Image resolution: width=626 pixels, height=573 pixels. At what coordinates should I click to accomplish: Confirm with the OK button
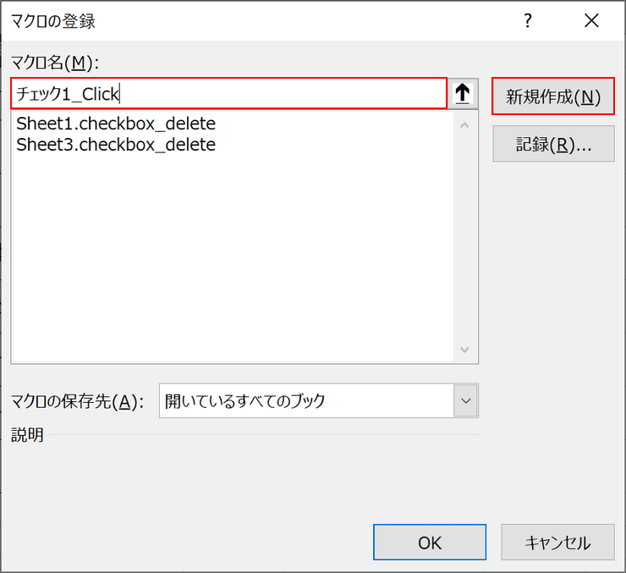click(430, 543)
